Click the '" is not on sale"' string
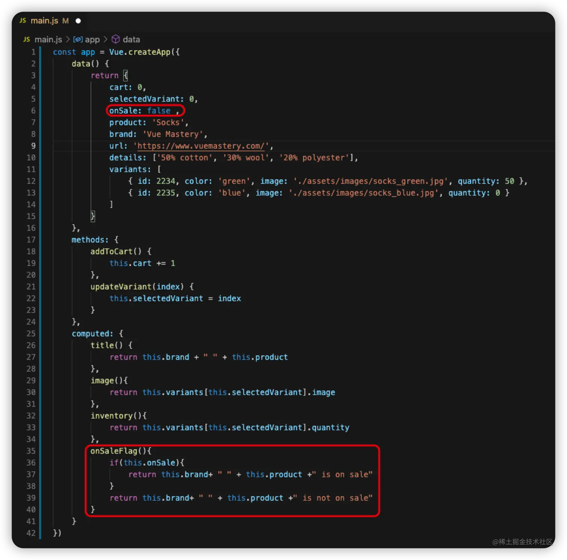 [333, 498]
